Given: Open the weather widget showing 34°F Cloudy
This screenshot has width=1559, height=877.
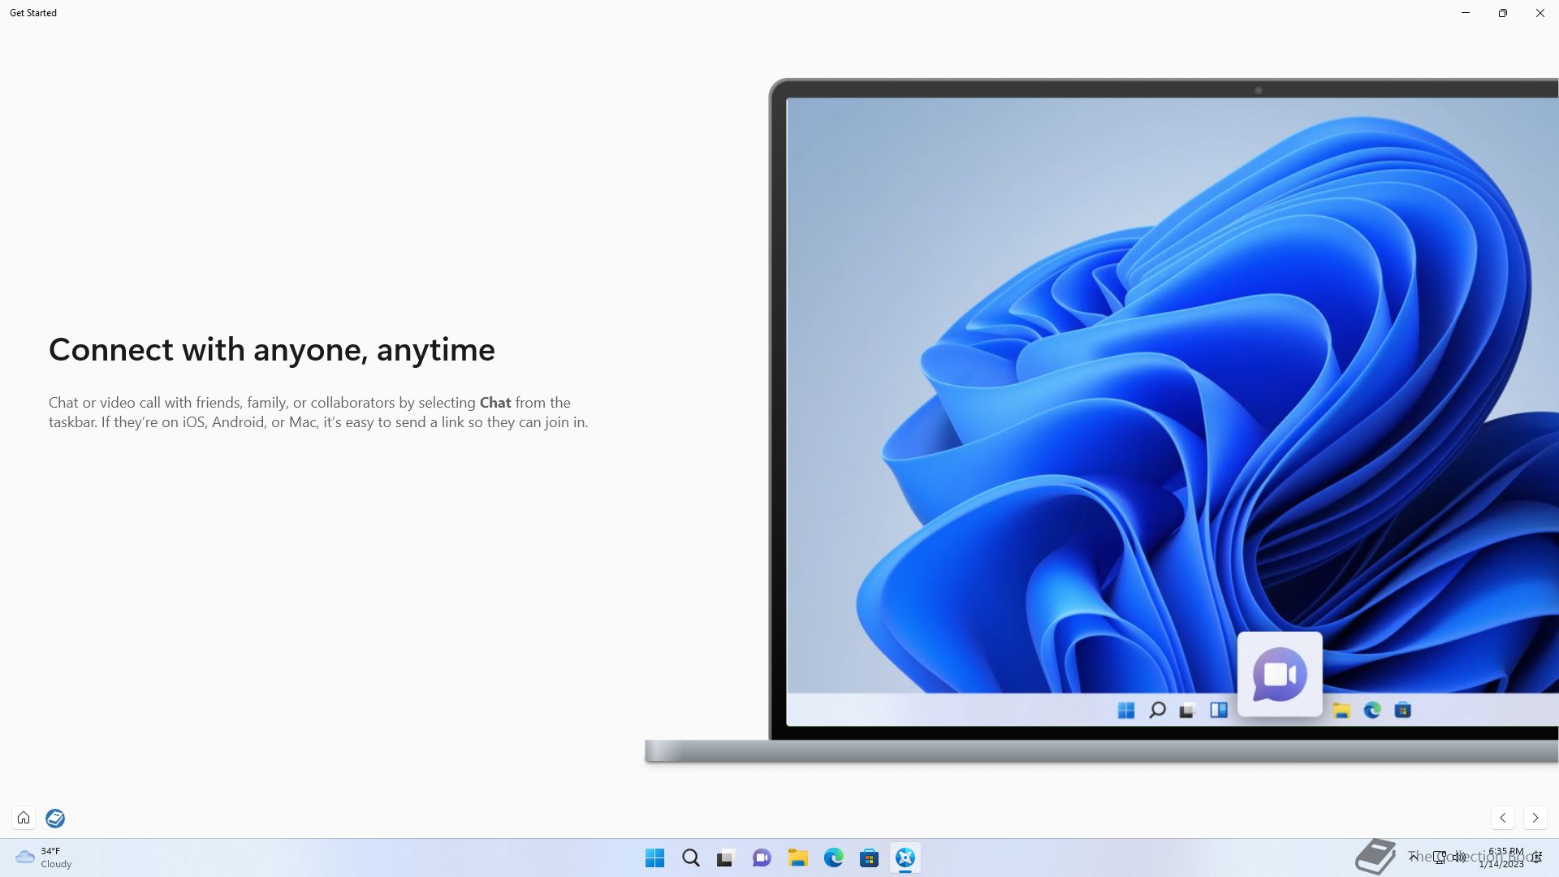Looking at the screenshot, I should (44, 858).
